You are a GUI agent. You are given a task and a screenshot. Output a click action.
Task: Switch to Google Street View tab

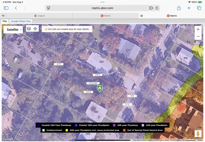(x=21, y=21)
